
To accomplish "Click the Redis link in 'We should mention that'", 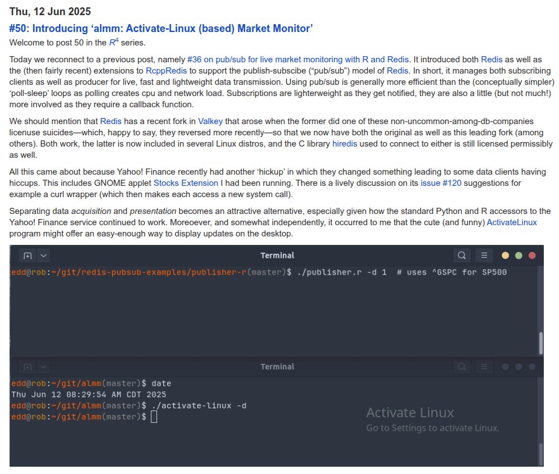I will [x=111, y=121].
